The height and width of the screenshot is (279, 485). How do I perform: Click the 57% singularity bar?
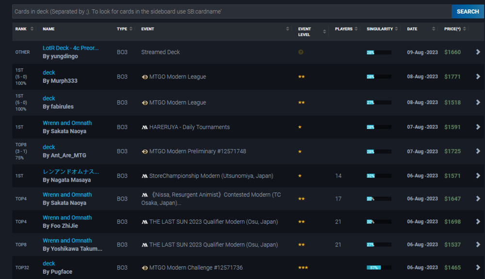[x=374, y=268]
